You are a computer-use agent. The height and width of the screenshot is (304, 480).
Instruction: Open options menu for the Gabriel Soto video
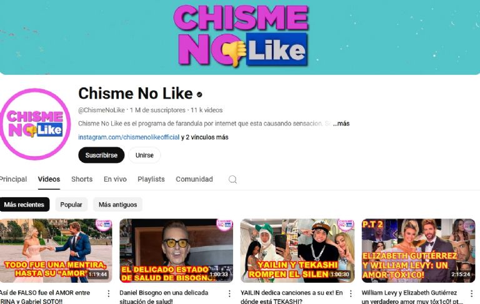point(108,293)
